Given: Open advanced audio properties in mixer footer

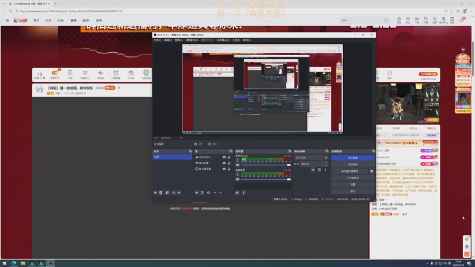Looking at the screenshot, I should click(237, 192).
